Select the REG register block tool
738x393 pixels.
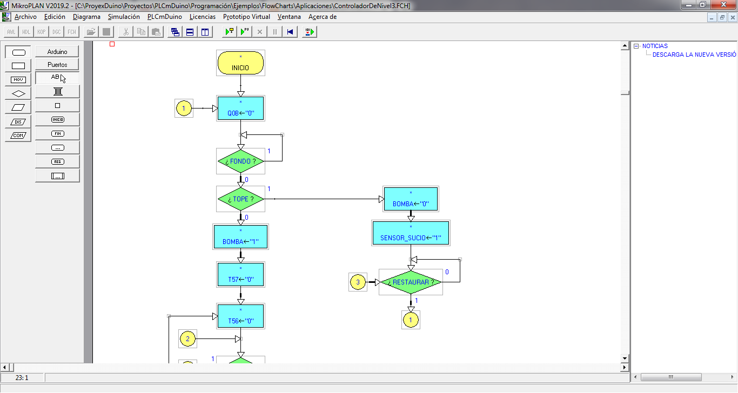[x=57, y=161]
